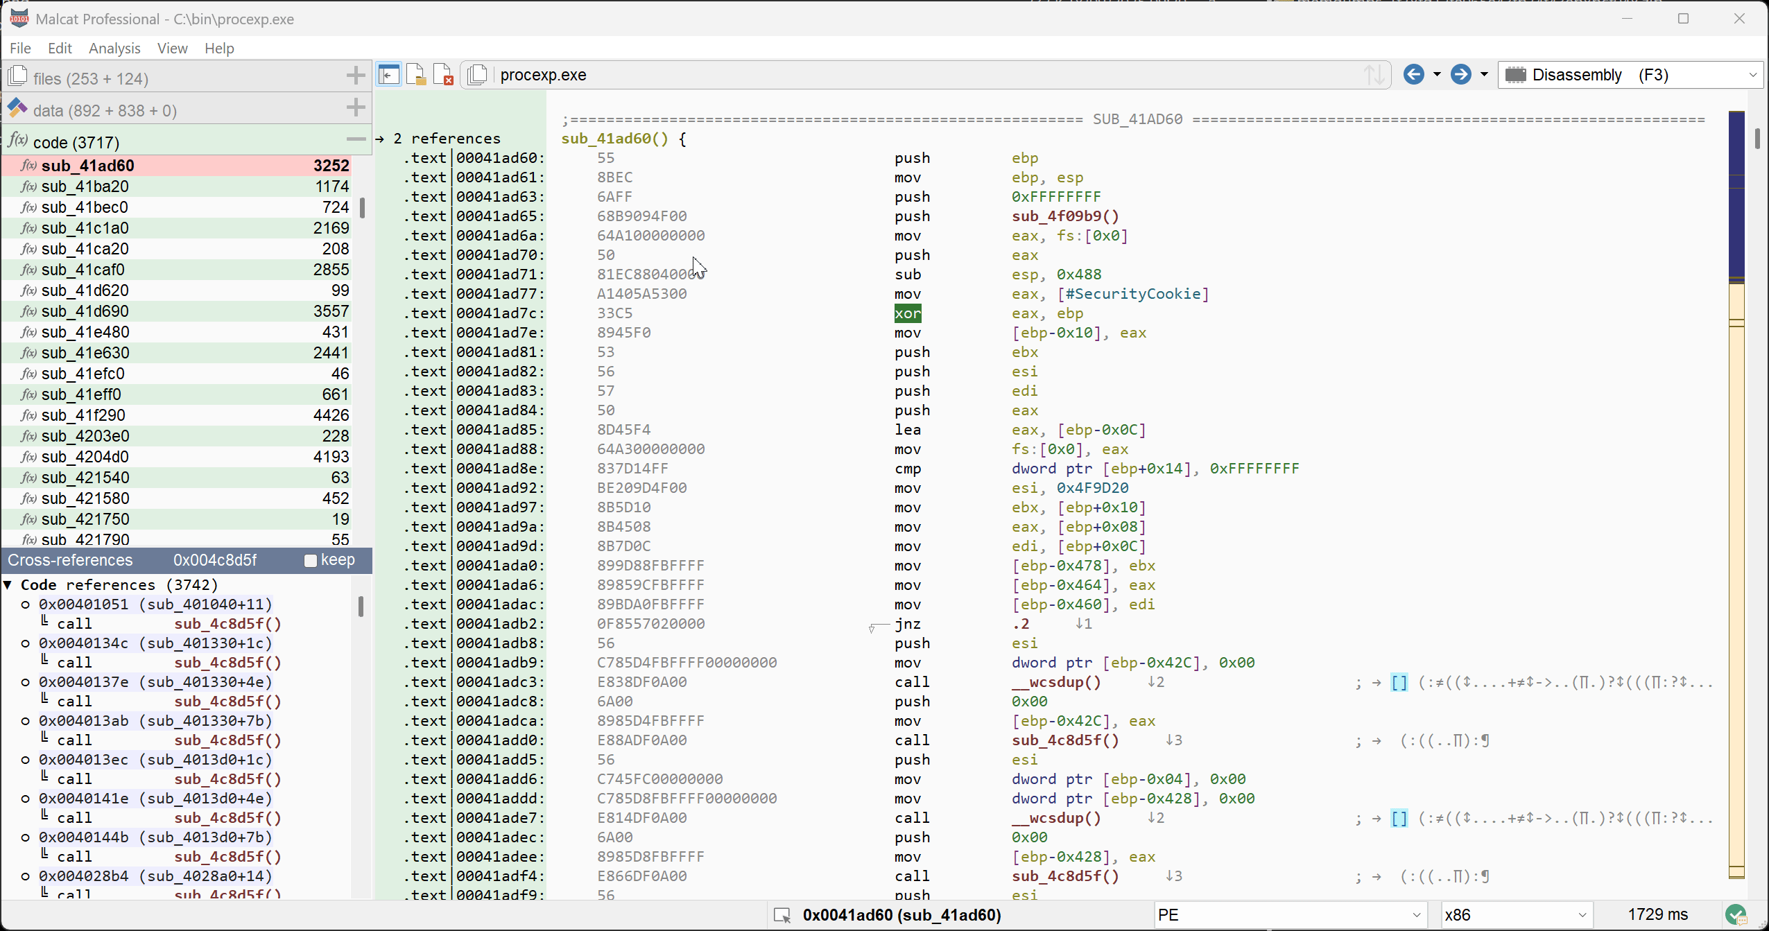
Task: Click the cursor selection icon in status bar
Action: point(782,915)
